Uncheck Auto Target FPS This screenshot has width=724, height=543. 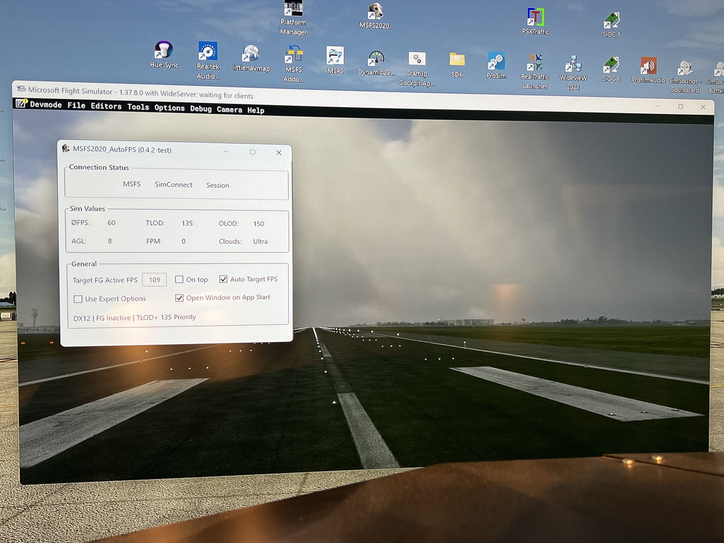pos(223,279)
